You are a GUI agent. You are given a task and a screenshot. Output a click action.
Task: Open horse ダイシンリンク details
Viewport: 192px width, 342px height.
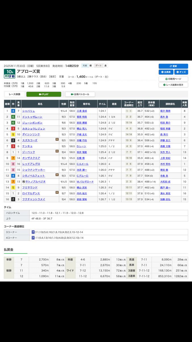click(31, 135)
